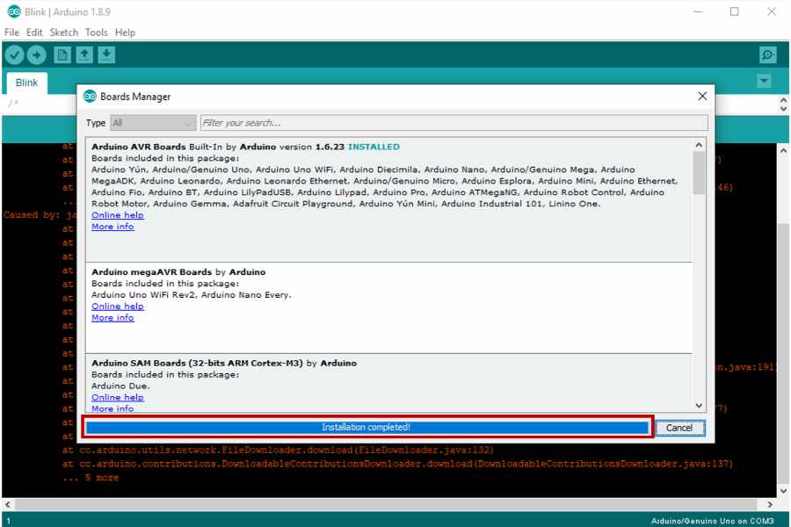Screen dimensions: 791x527
Task: Click the Upload arrow icon
Action: pyautogui.click(x=36, y=55)
